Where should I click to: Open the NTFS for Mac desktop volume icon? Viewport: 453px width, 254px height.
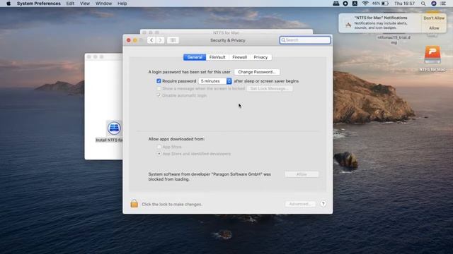click(x=432, y=55)
